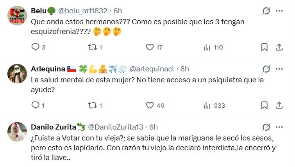Like Arlequina's tweet with 46 likes

point(150,105)
